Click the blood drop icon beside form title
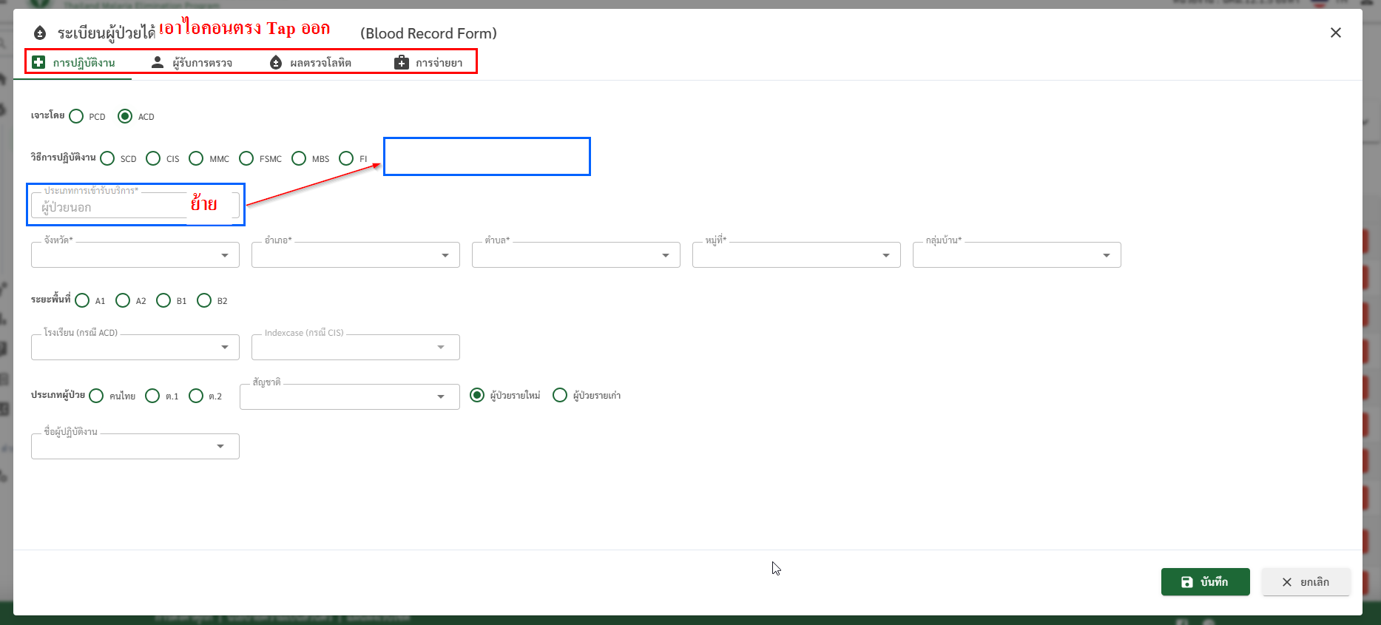 (x=40, y=33)
